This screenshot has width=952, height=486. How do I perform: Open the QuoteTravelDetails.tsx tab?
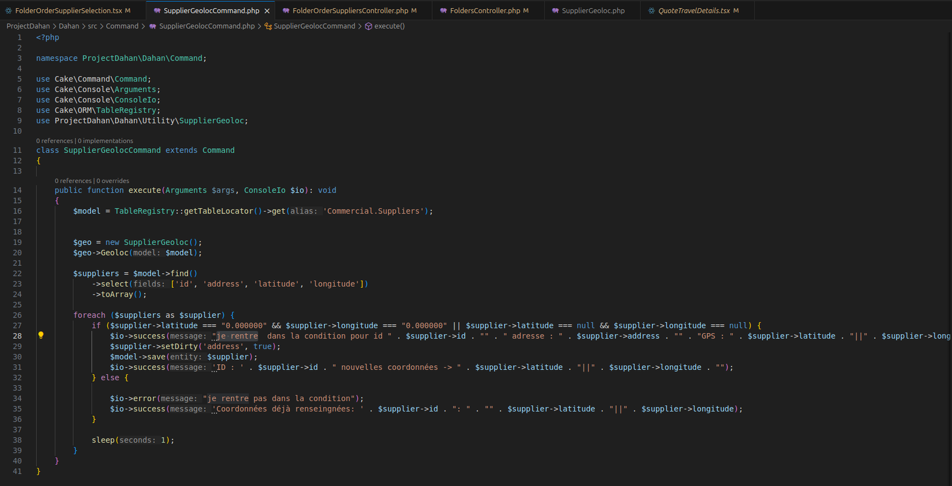click(x=693, y=11)
